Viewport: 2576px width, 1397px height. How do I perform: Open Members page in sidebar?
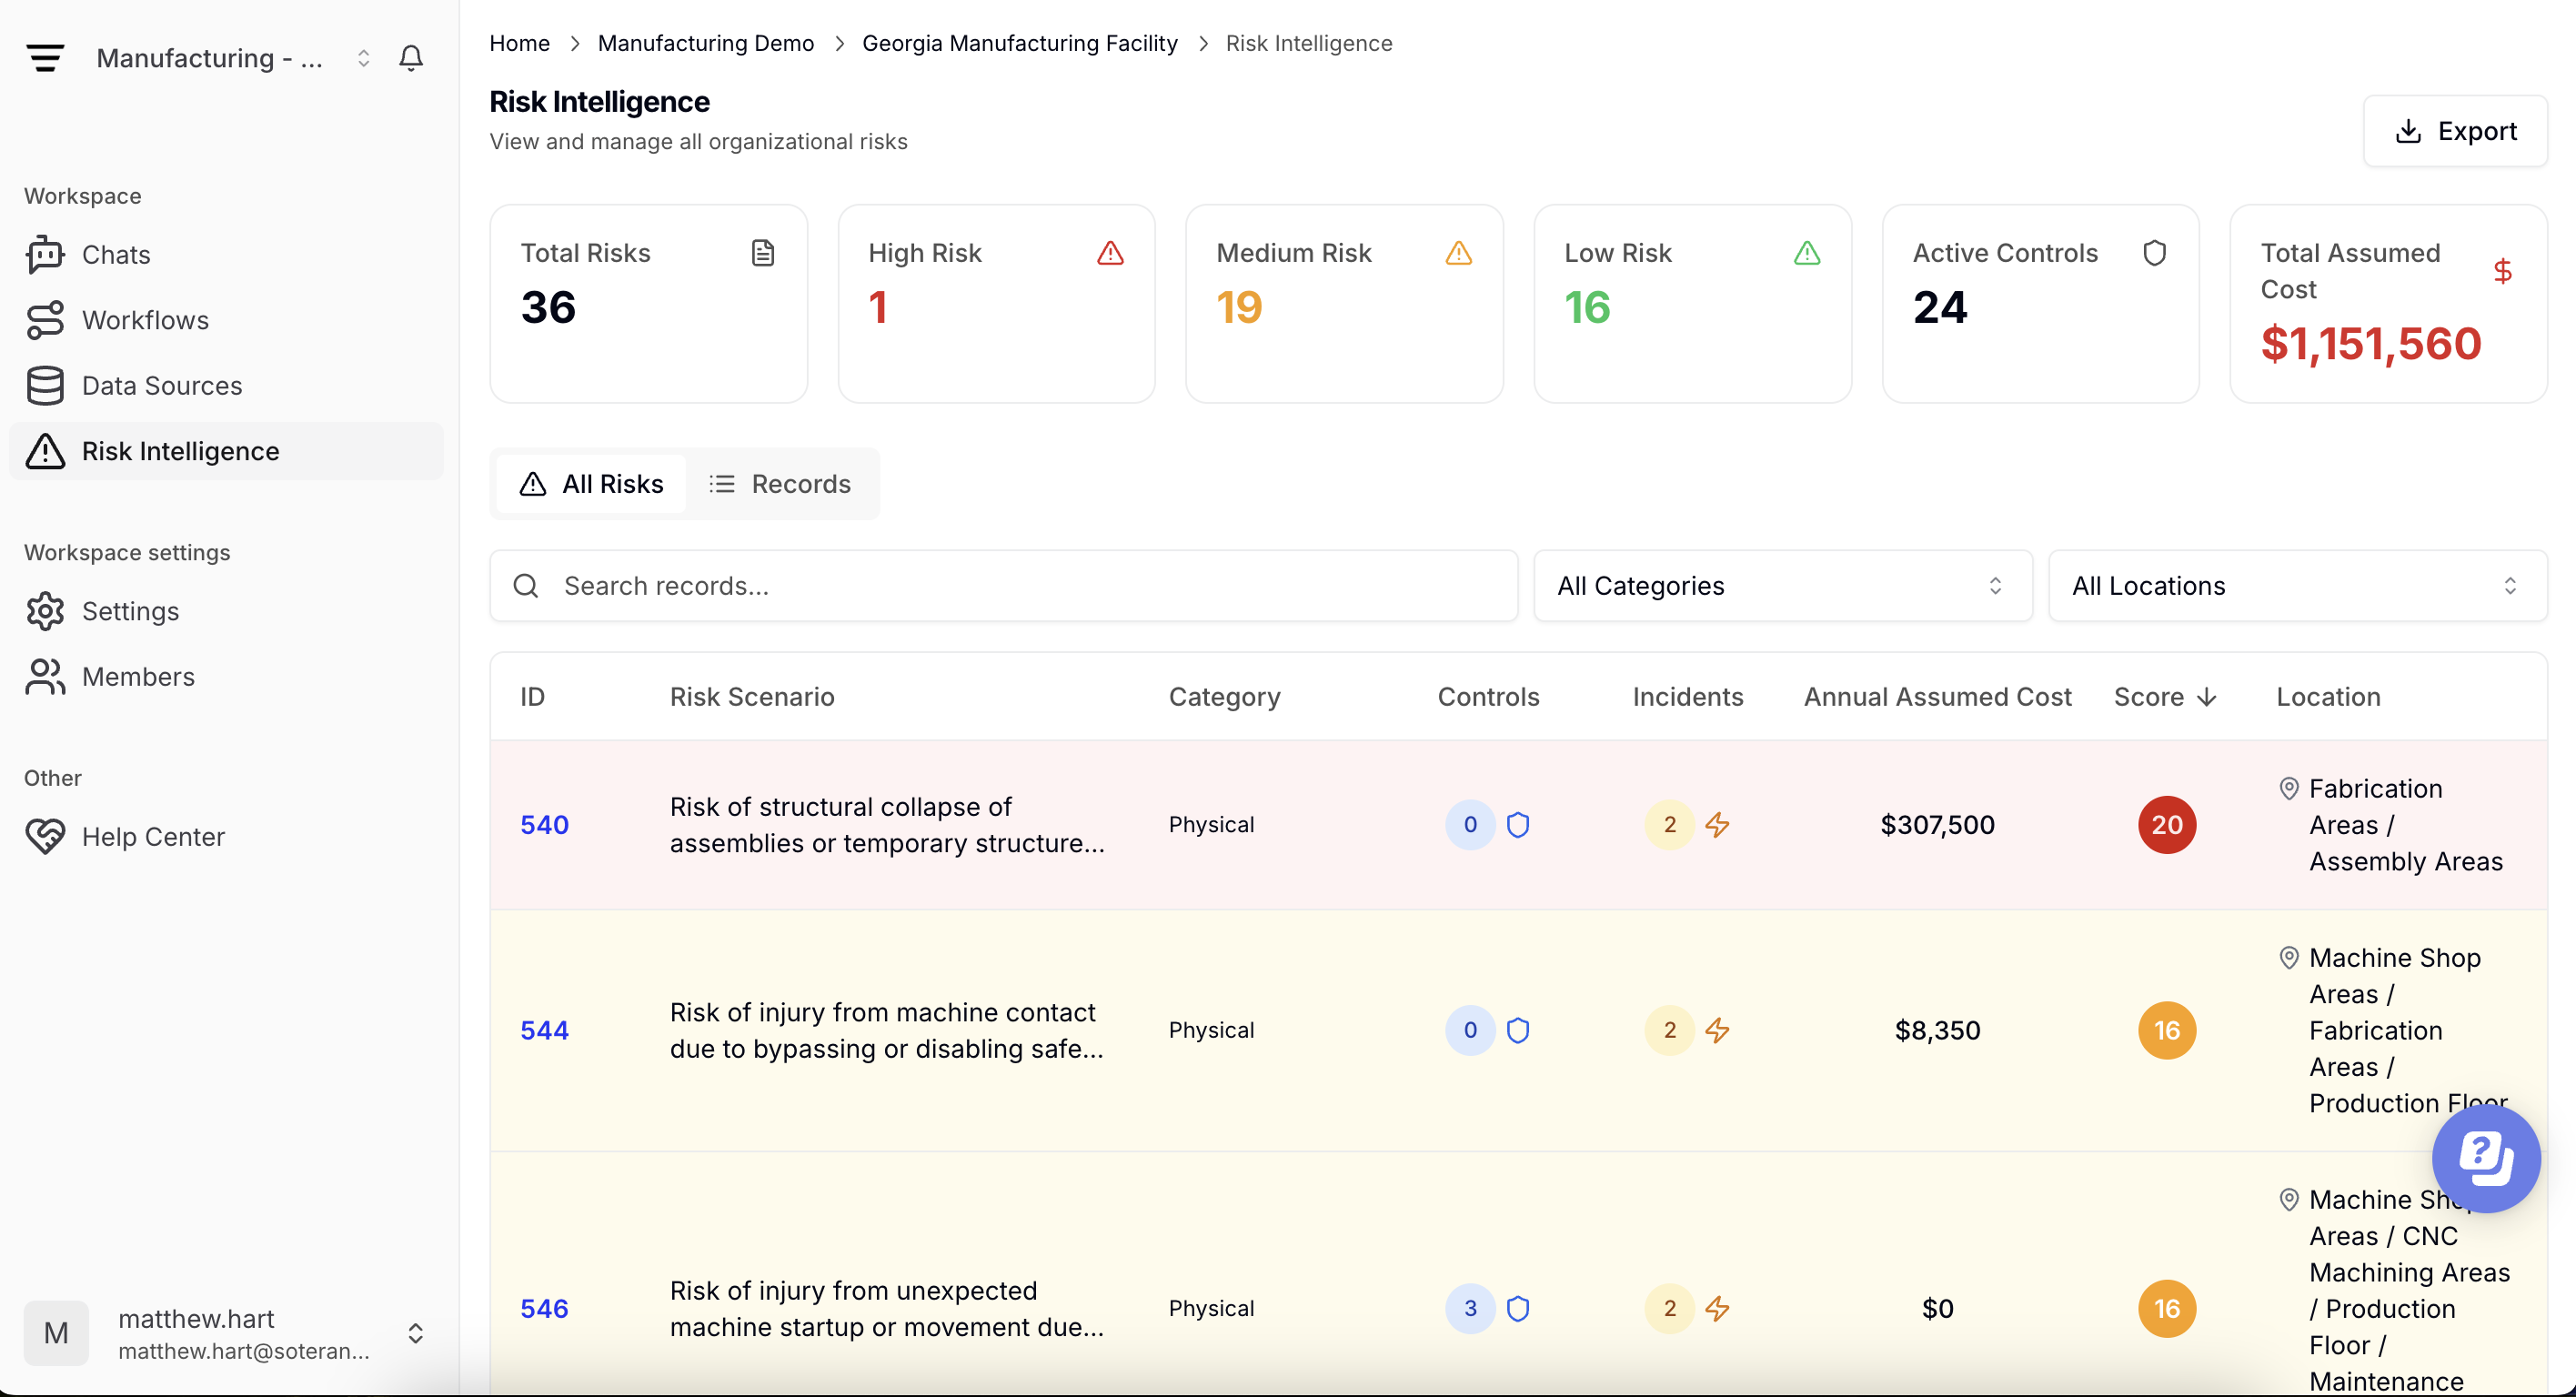tap(226, 677)
